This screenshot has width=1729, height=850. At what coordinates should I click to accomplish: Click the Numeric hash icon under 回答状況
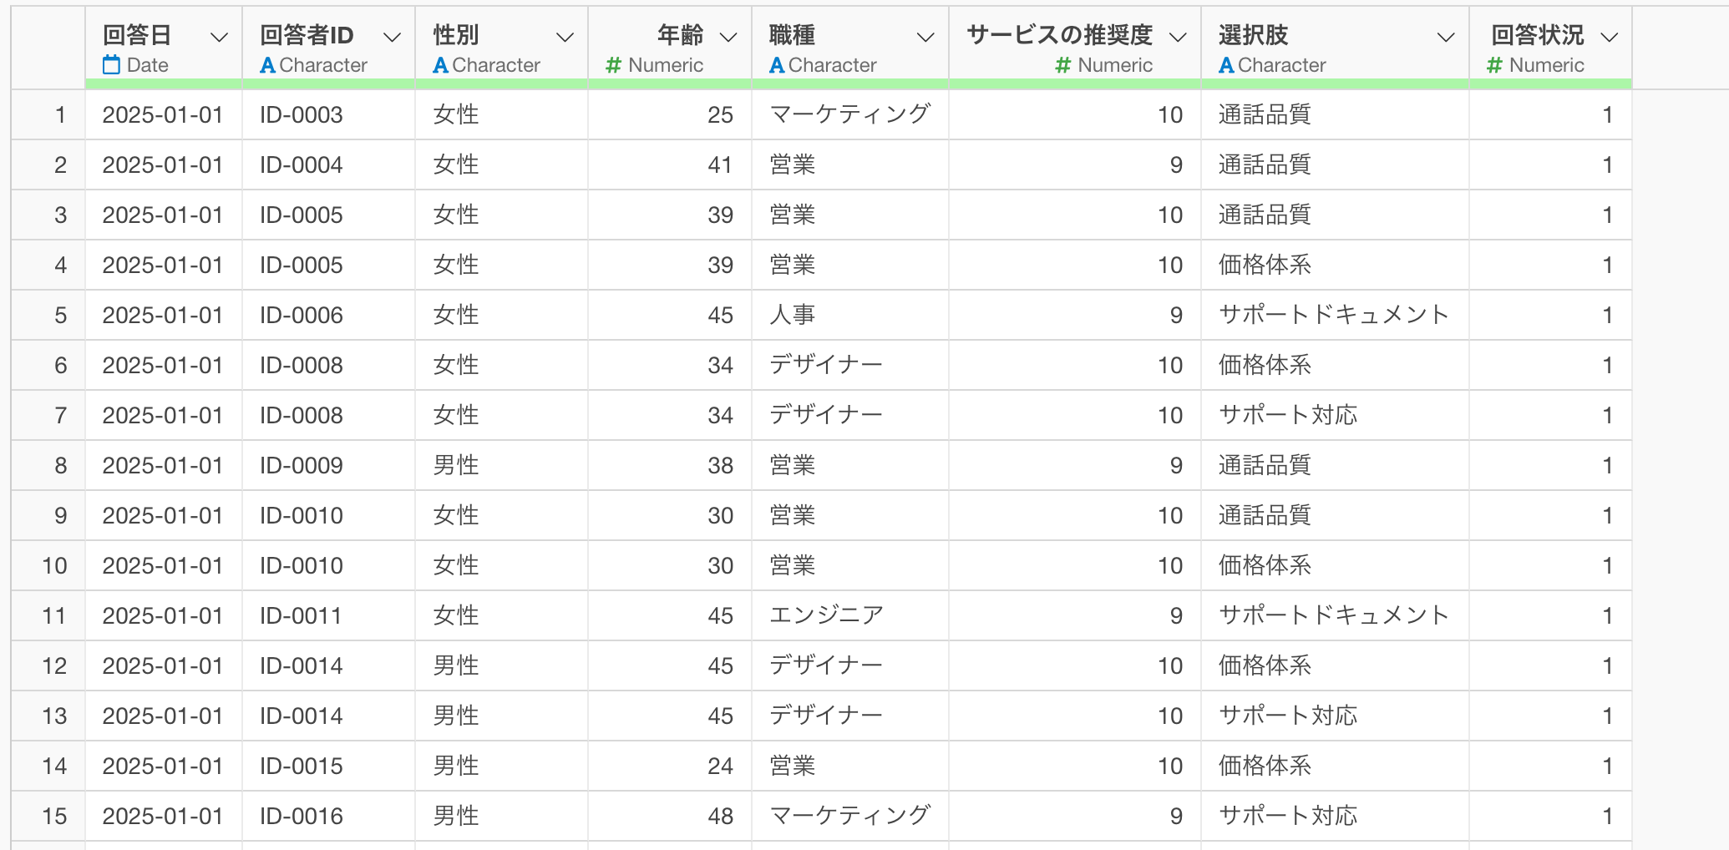click(1495, 65)
